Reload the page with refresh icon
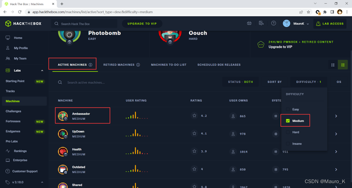352x188 pixels. 20,12
